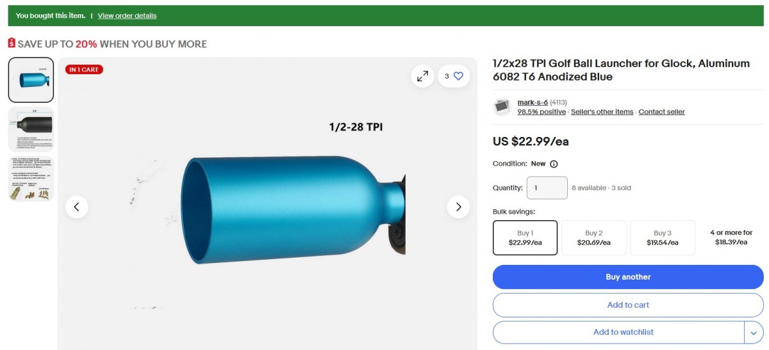Add the item with Add to cart

(x=628, y=305)
